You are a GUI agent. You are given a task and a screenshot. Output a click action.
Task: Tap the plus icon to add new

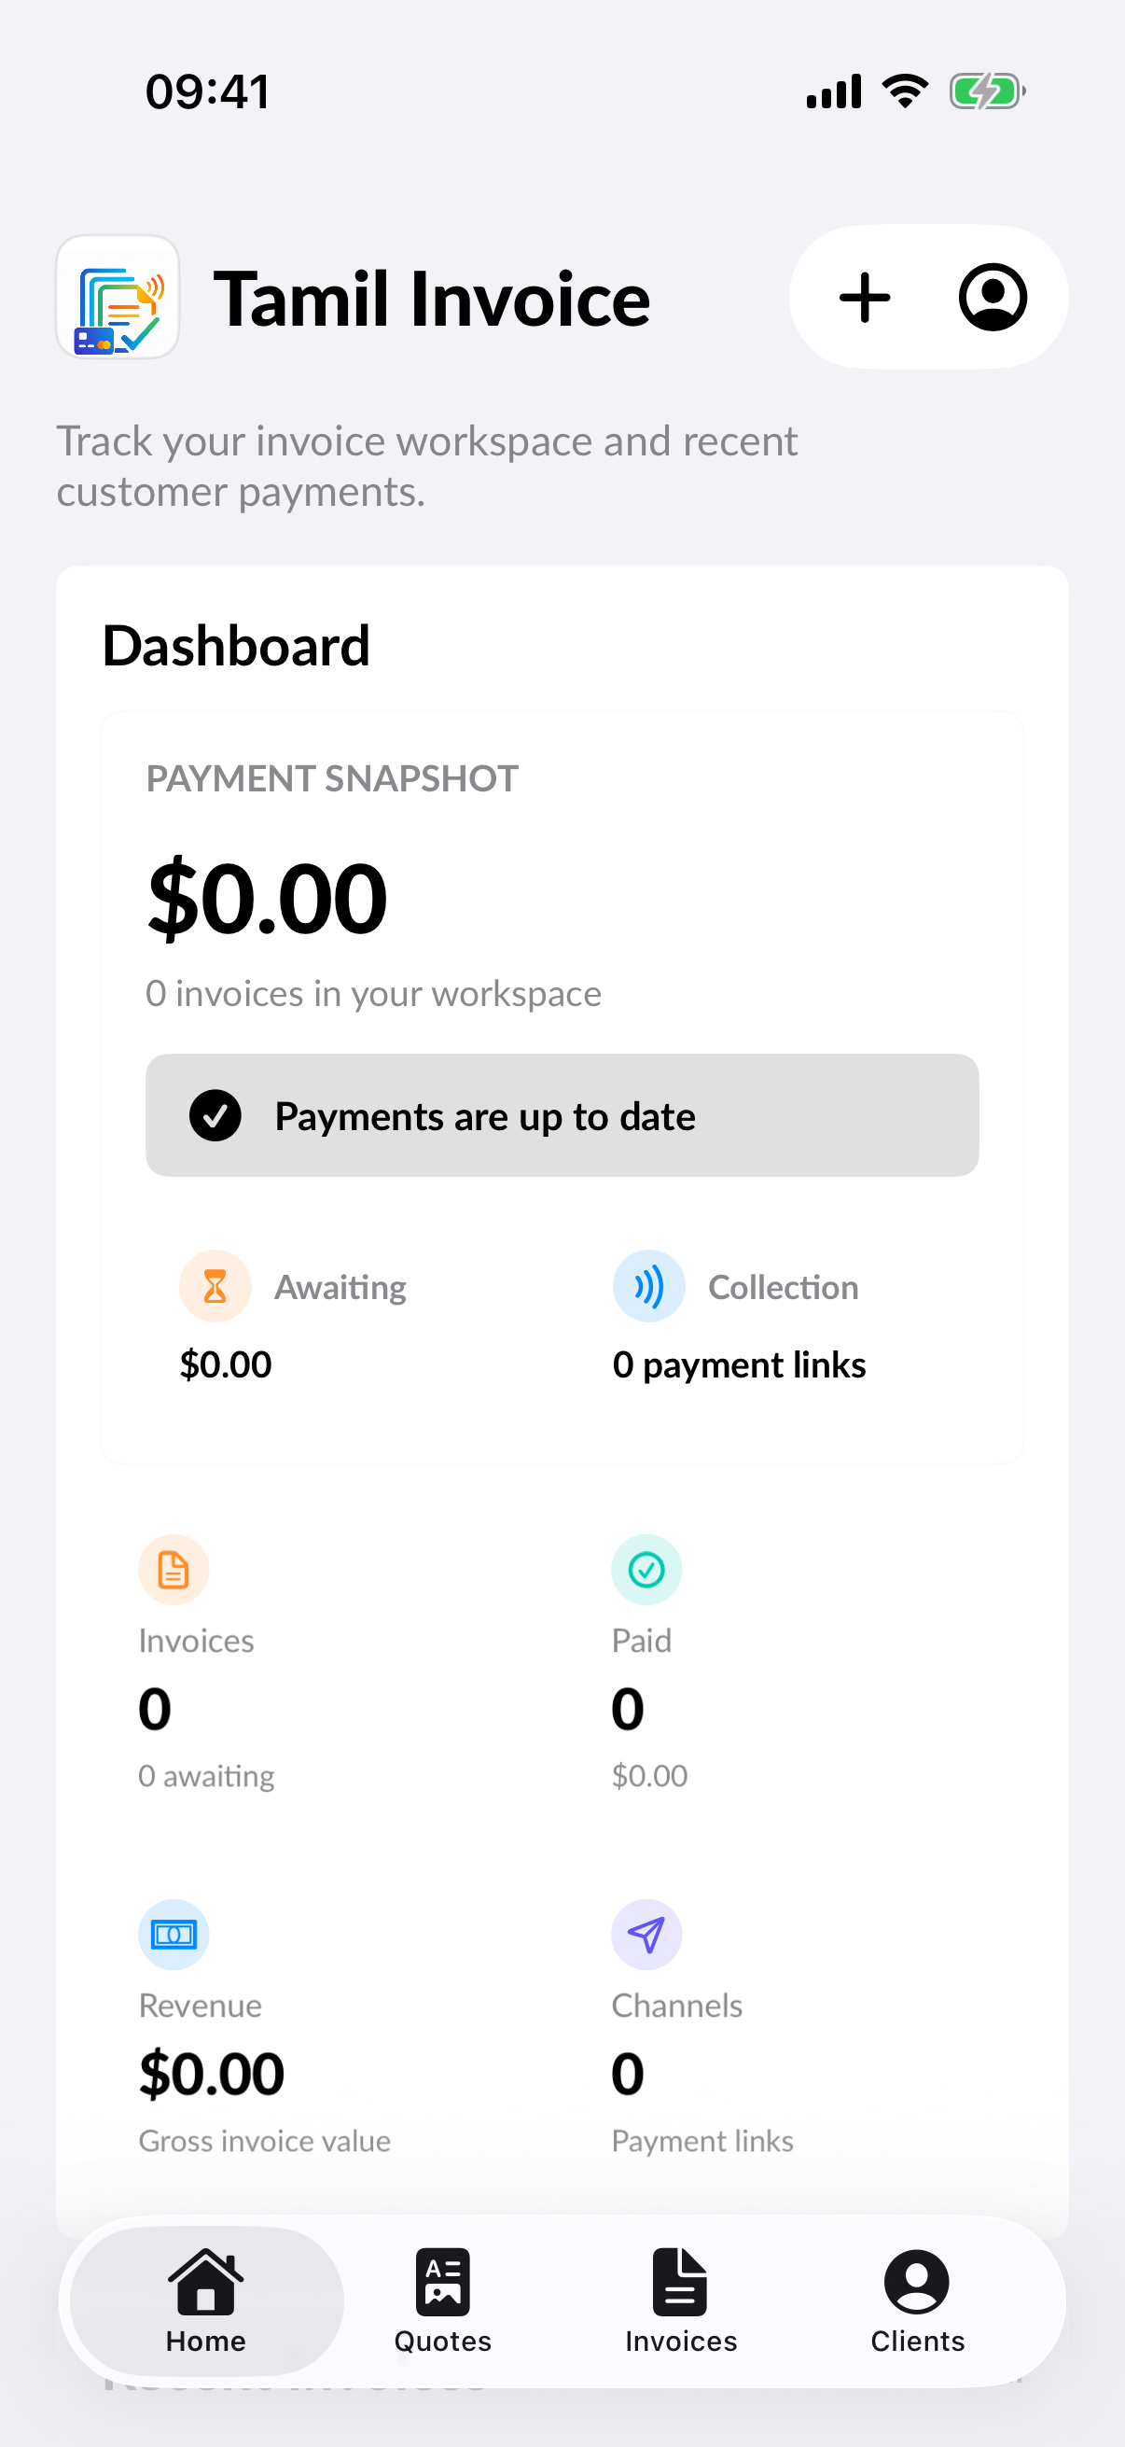(x=864, y=298)
